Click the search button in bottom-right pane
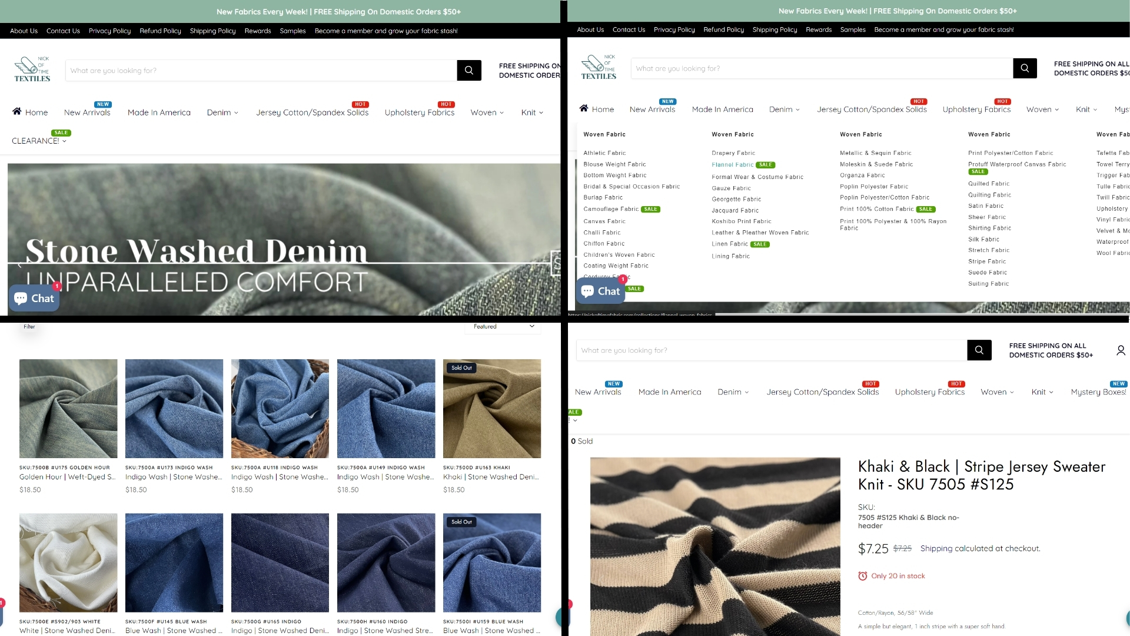Image resolution: width=1130 pixels, height=636 pixels. [x=979, y=350]
